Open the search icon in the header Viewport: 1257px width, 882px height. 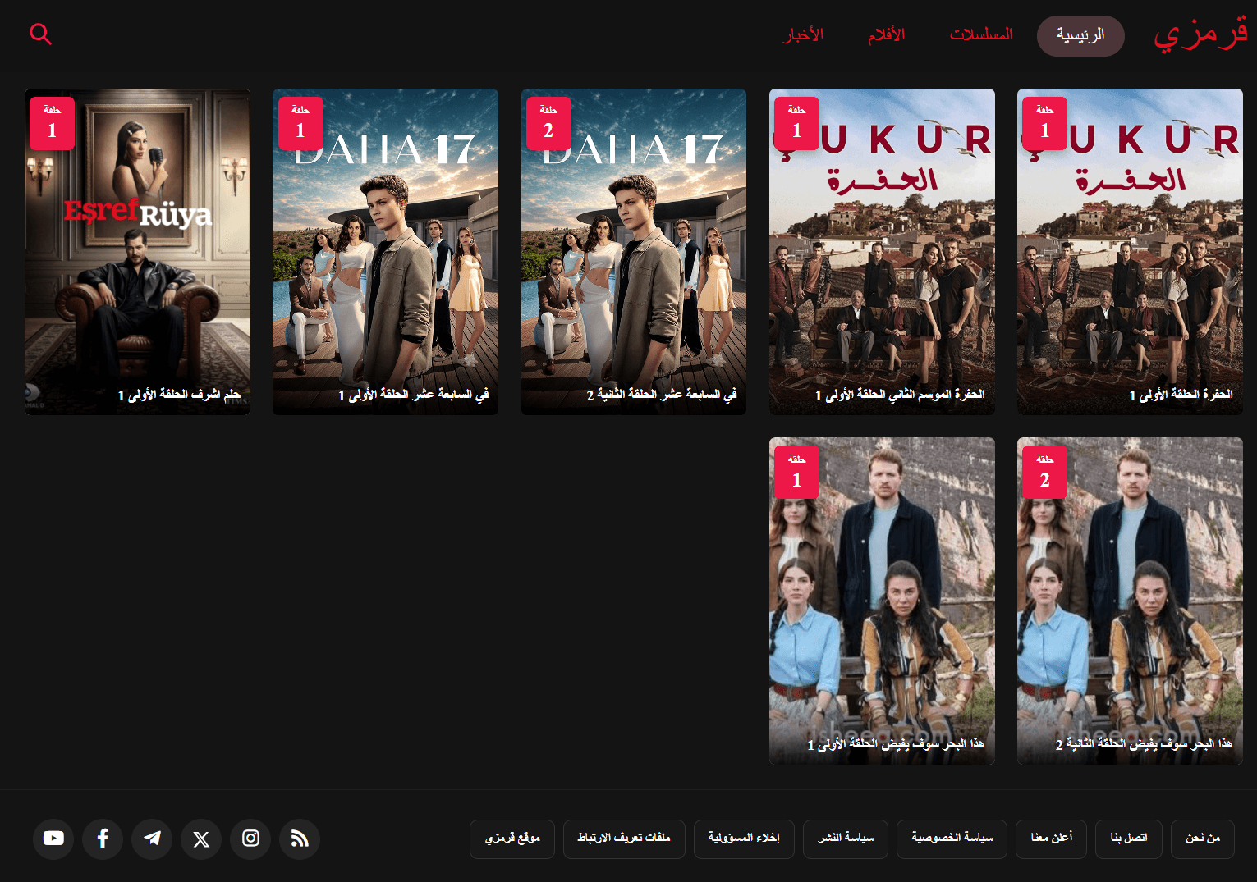click(40, 34)
